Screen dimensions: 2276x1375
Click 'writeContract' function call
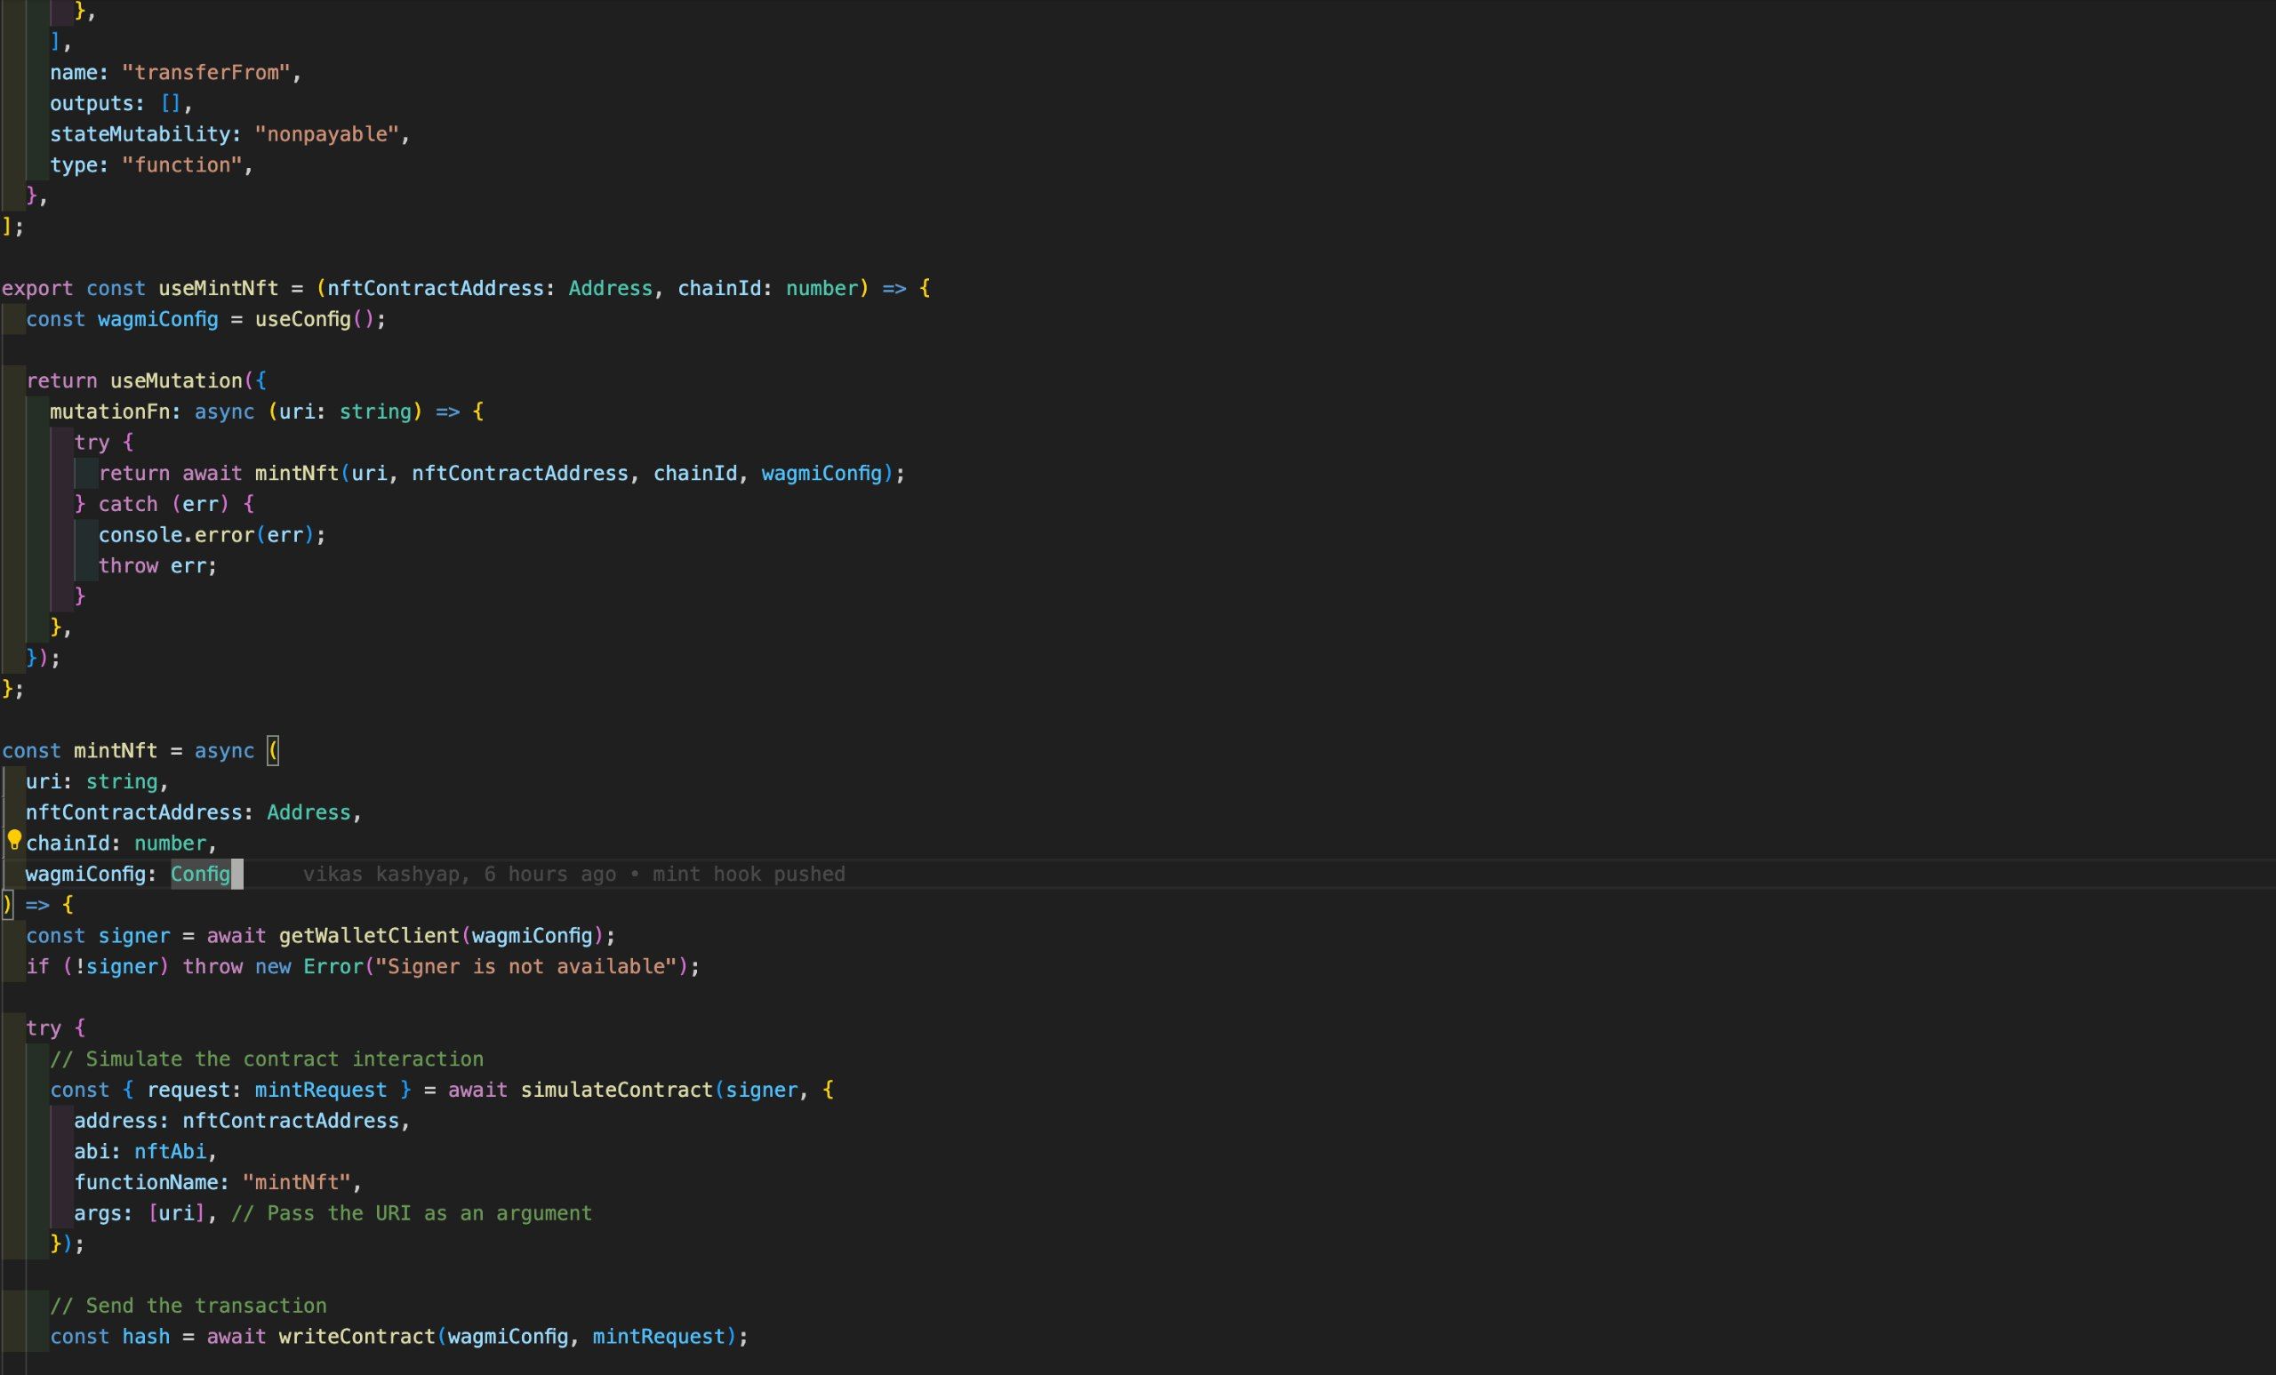click(x=357, y=1336)
